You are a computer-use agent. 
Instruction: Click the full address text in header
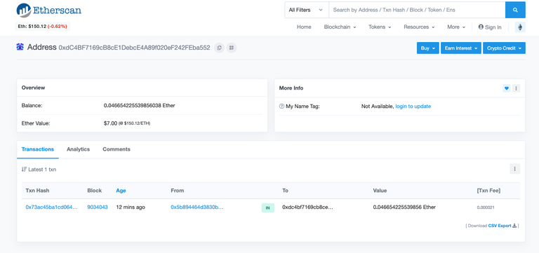(x=135, y=48)
